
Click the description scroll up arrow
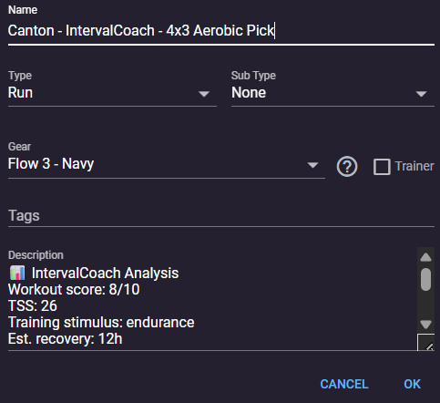(425, 257)
